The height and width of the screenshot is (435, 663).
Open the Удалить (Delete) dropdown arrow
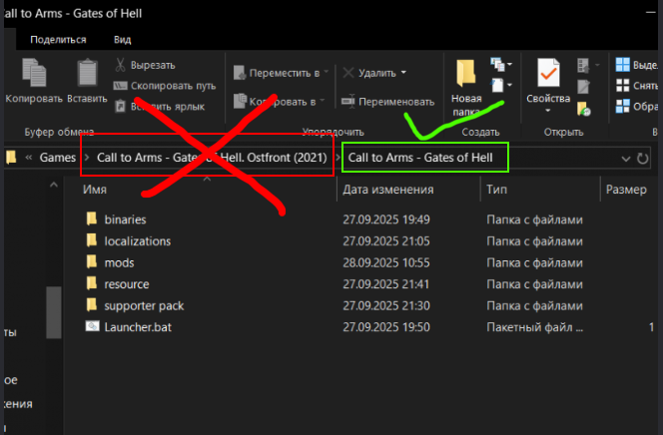point(403,73)
